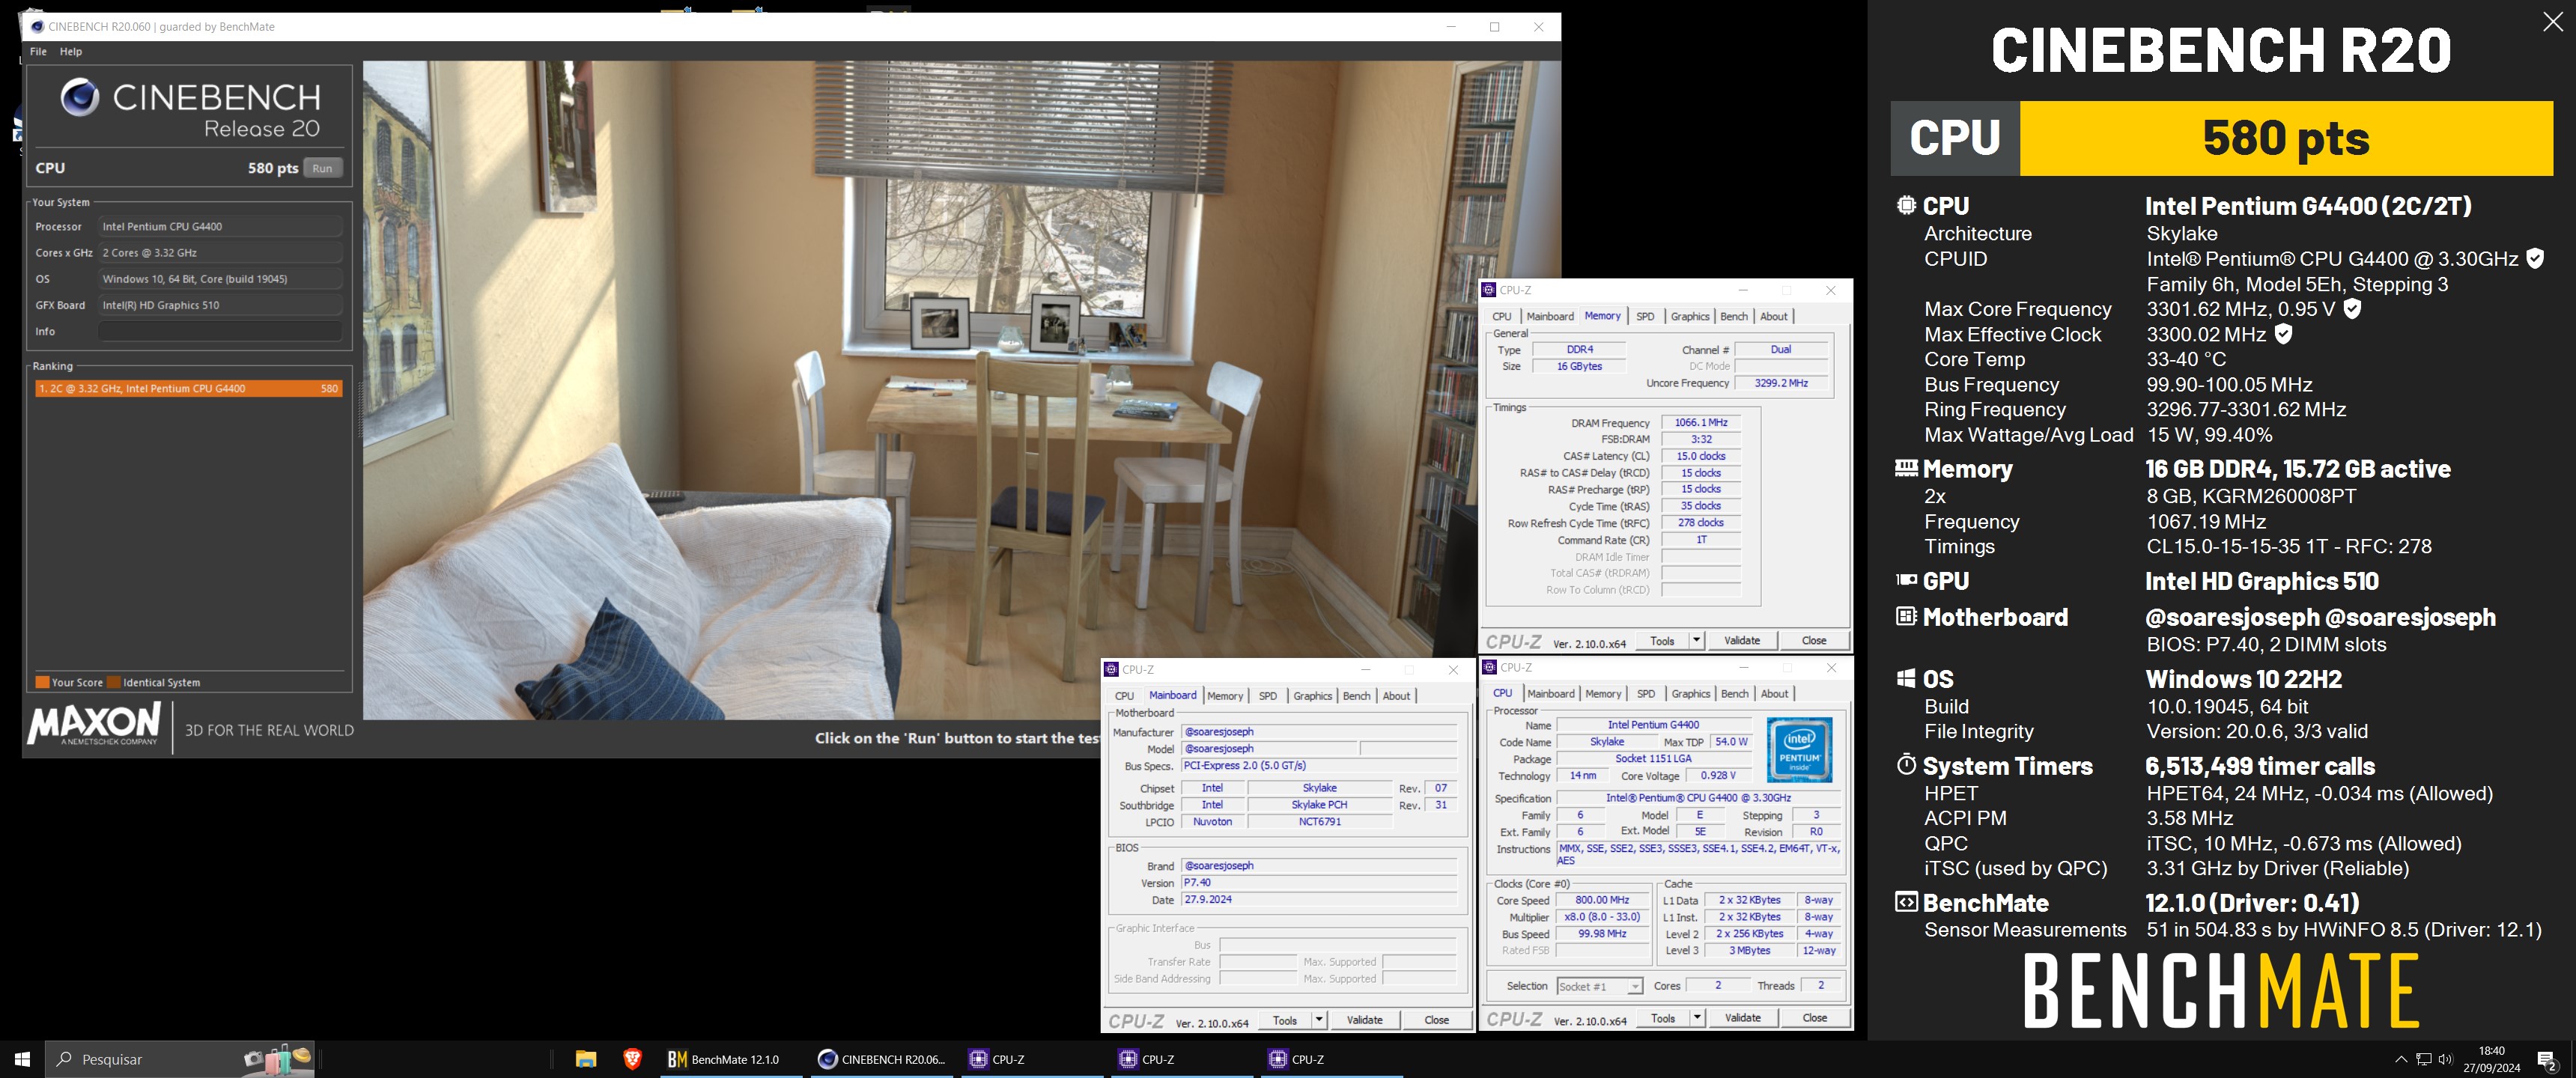Click the shield icon next to Max Core Frequency
The image size is (2576, 1078).
2353,309
